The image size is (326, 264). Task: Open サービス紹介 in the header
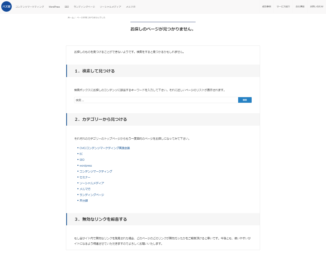coord(283,7)
